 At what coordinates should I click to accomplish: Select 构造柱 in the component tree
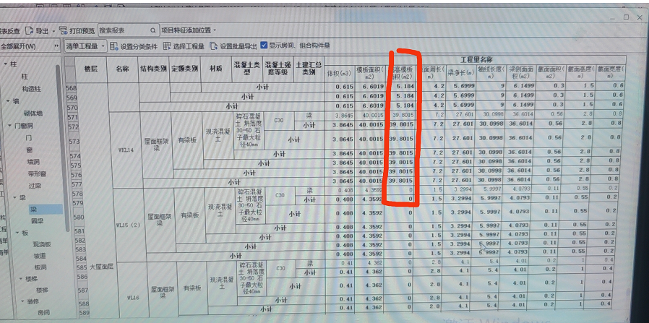[x=32, y=89]
